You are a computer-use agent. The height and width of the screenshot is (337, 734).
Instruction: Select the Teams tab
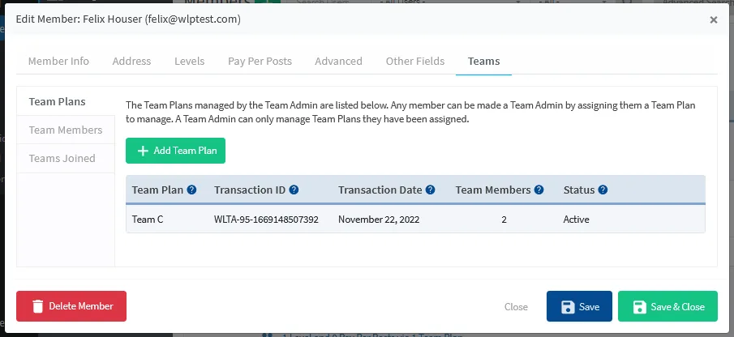pos(483,62)
